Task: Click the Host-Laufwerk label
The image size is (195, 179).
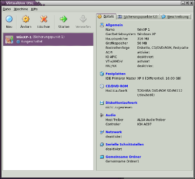Action: click(117, 91)
